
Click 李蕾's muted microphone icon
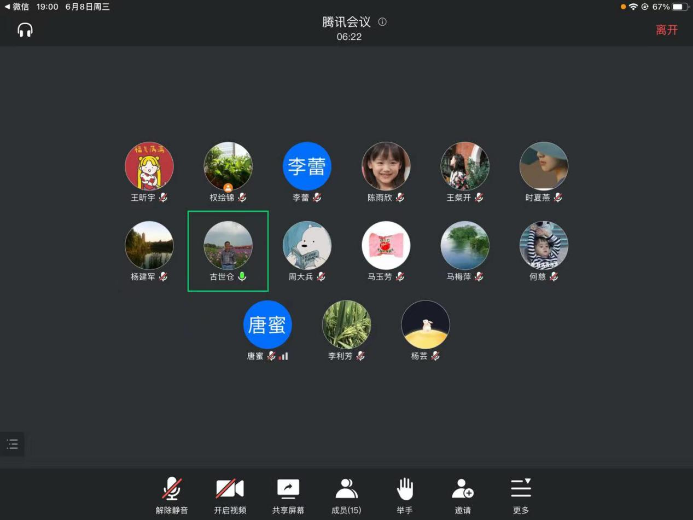[317, 198]
